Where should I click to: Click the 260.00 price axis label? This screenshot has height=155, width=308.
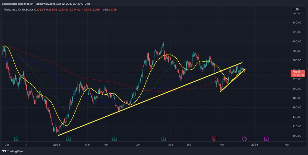pos(296,60)
